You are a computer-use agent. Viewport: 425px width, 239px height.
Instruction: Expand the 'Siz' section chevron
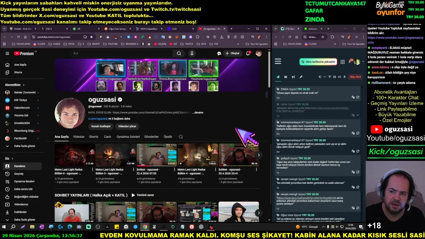[x=12, y=159]
